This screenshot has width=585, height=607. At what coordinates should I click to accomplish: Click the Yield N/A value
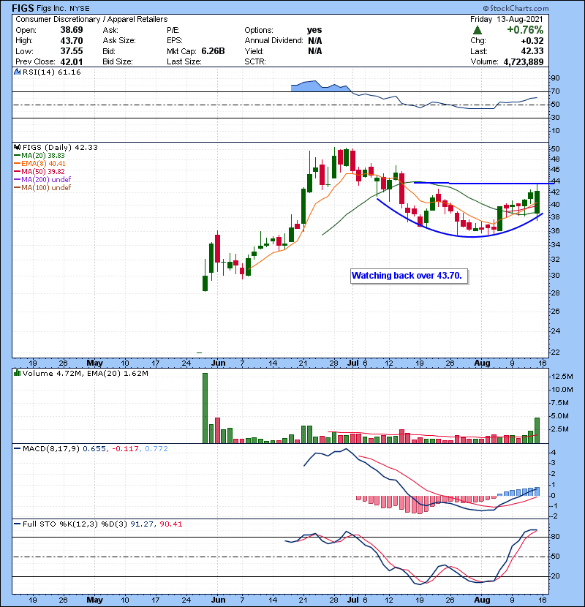314,51
